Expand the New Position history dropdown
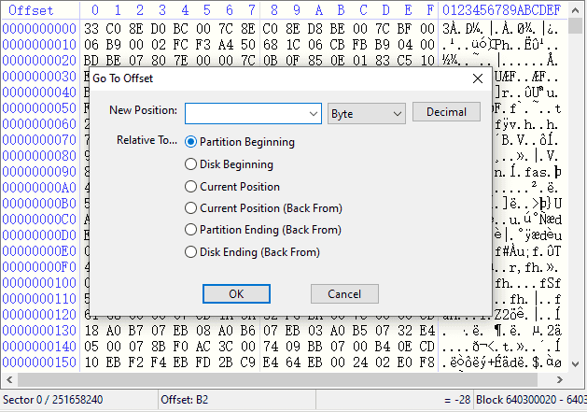The height and width of the screenshot is (412, 587). click(x=313, y=113)
